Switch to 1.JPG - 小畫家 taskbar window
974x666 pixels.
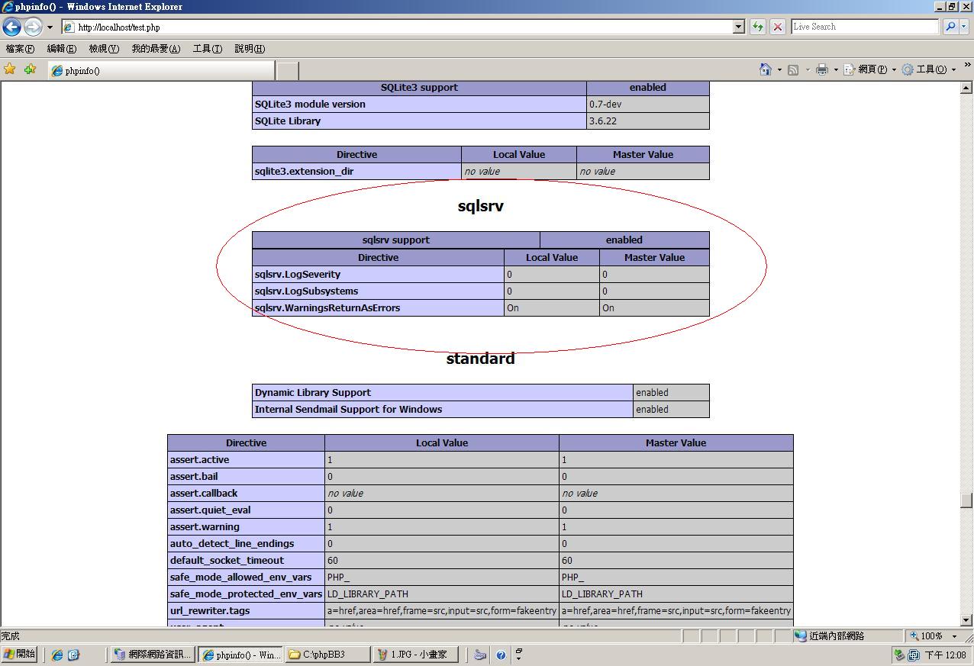[x=415, y=655]
